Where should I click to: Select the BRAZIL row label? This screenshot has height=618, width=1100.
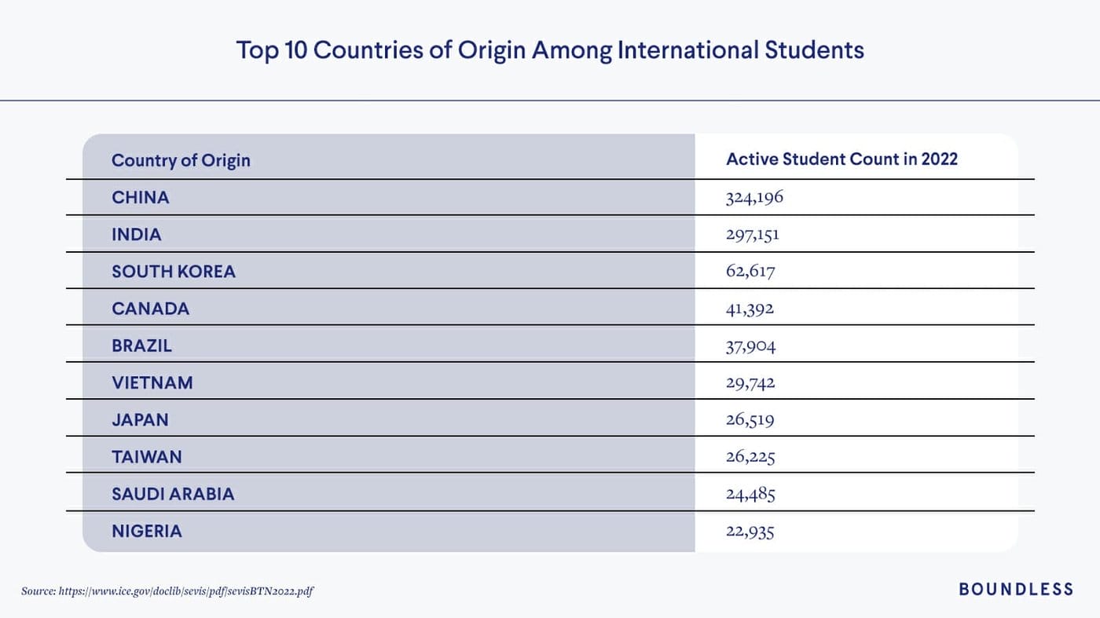pos(141,346)
